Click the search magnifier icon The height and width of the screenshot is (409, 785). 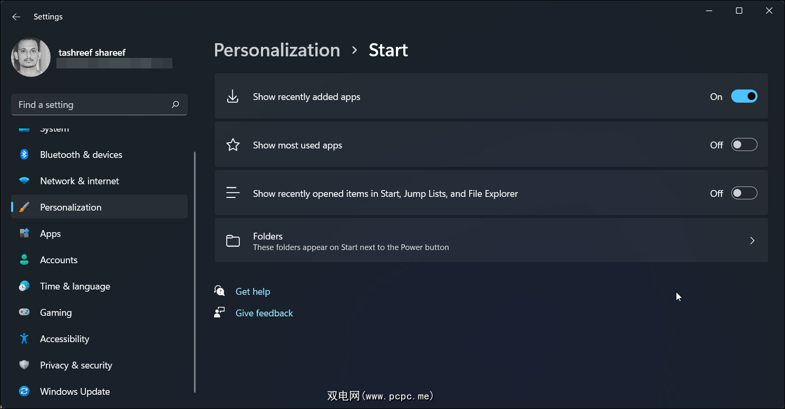[176, 104]
